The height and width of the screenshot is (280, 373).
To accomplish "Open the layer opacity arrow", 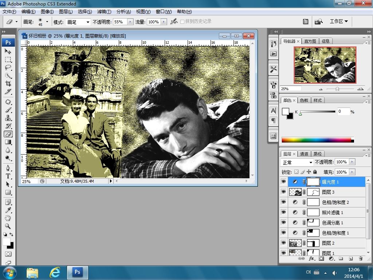I will click(352, 162).
